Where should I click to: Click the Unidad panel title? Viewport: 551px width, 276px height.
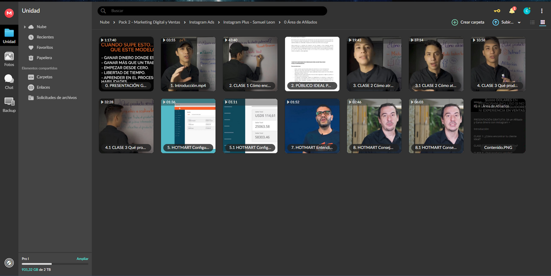coord(31,11)
